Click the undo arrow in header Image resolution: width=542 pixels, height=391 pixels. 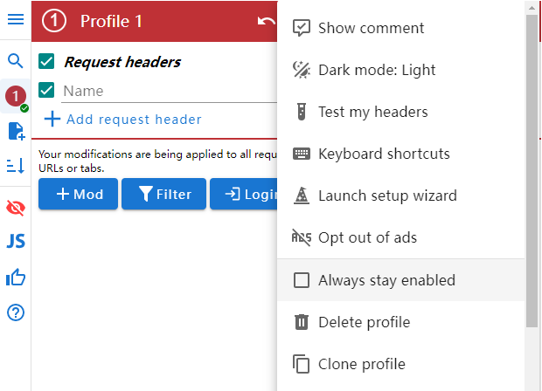tap(266, 21)
